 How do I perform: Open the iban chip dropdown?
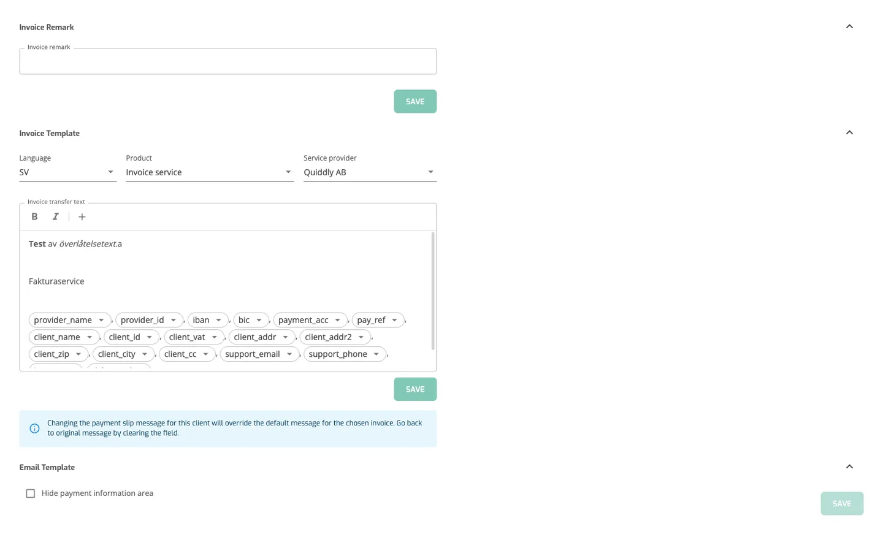click(218, 320)
